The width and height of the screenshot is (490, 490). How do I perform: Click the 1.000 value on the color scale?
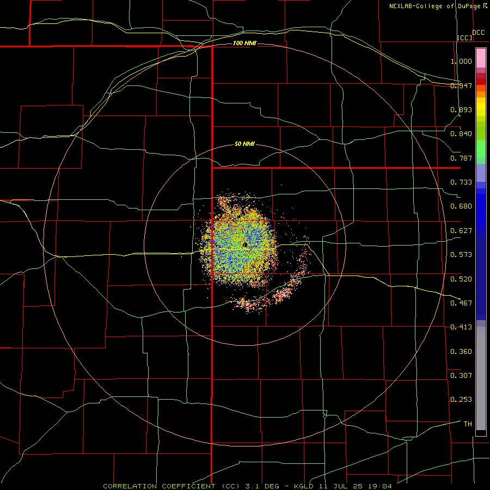461,61
